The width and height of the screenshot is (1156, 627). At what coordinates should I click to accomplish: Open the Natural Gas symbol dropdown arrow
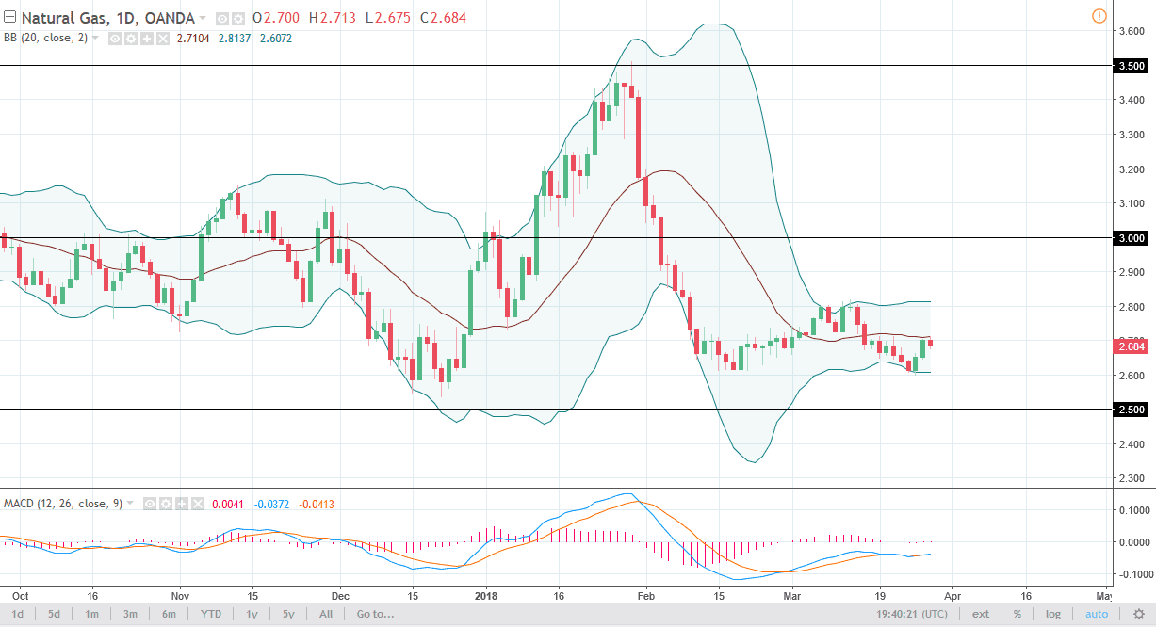pyautogui.click(x=203, y=19)
